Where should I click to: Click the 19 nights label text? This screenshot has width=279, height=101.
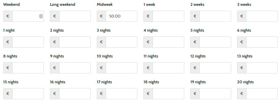click(198, 82)
